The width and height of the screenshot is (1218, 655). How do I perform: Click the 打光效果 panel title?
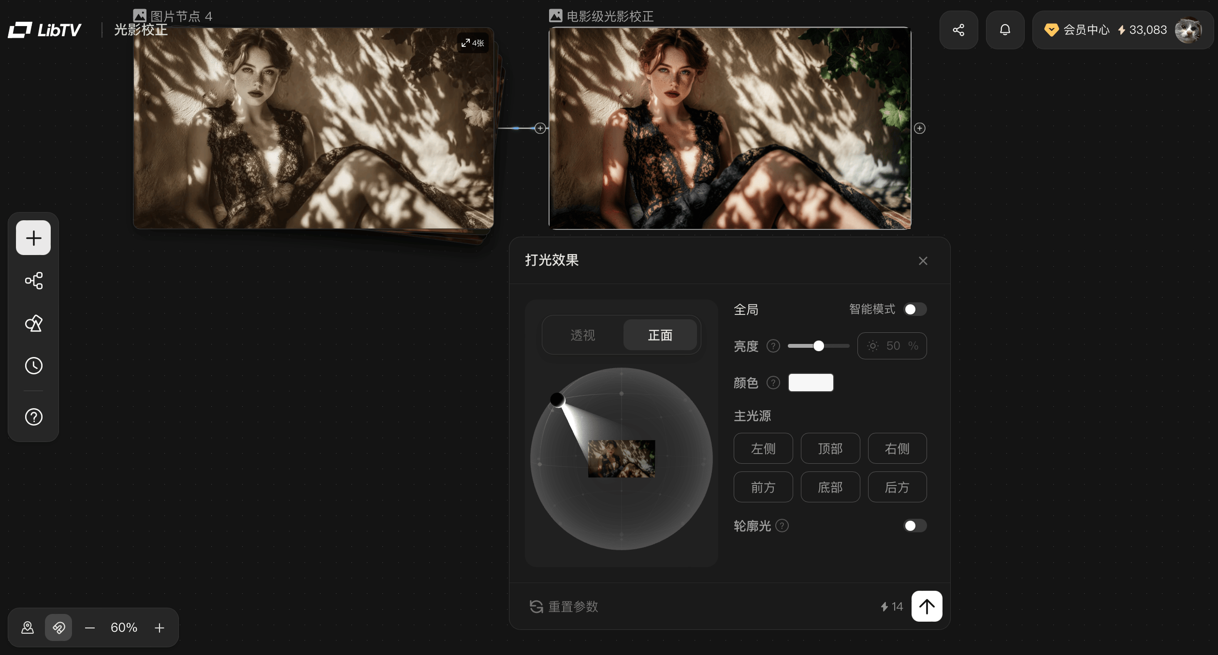(x=552, y=260)
